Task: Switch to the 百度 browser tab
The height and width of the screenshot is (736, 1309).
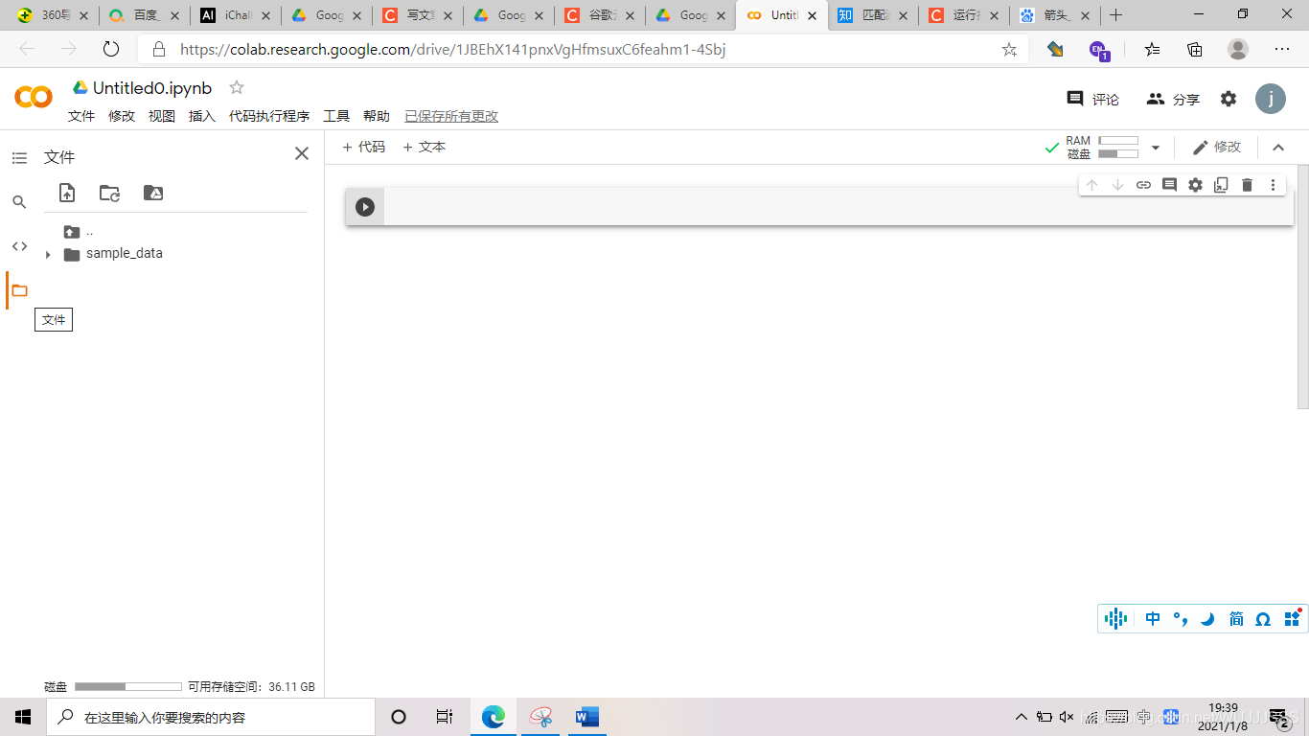Action: [144, 15]
